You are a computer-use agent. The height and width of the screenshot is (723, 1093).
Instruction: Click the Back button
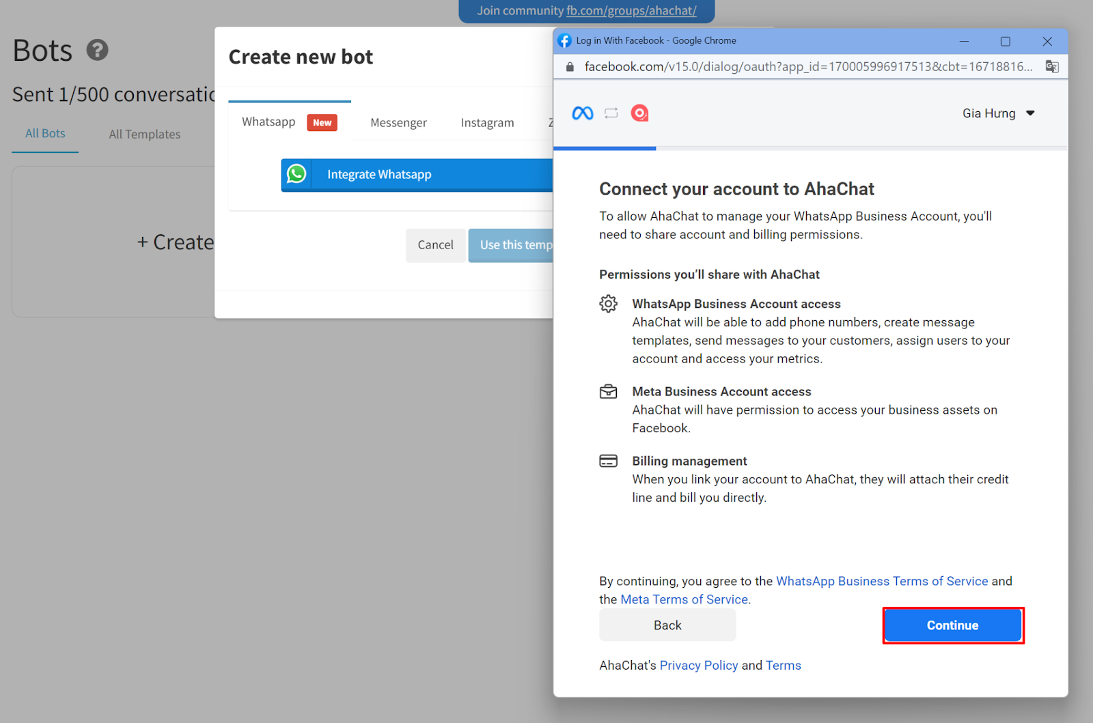[667, 625]
